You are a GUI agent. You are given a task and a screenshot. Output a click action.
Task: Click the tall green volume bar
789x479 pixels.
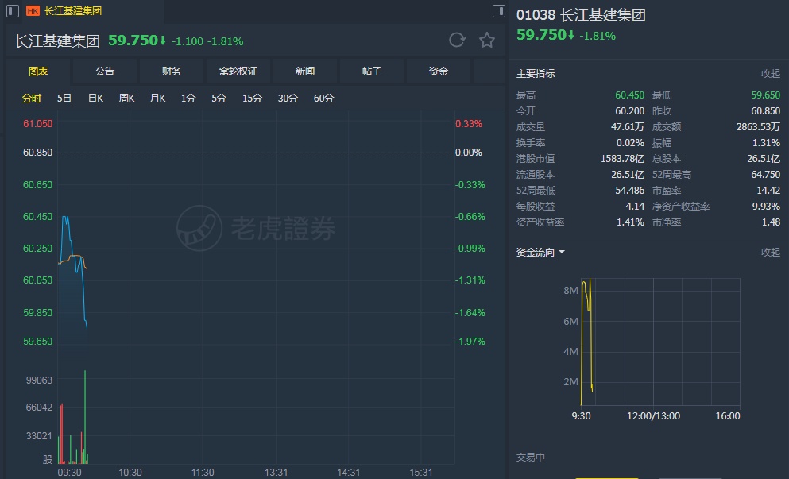click(85, 416)
